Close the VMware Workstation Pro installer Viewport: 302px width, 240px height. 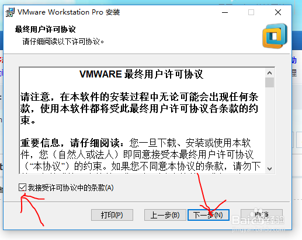278,12
